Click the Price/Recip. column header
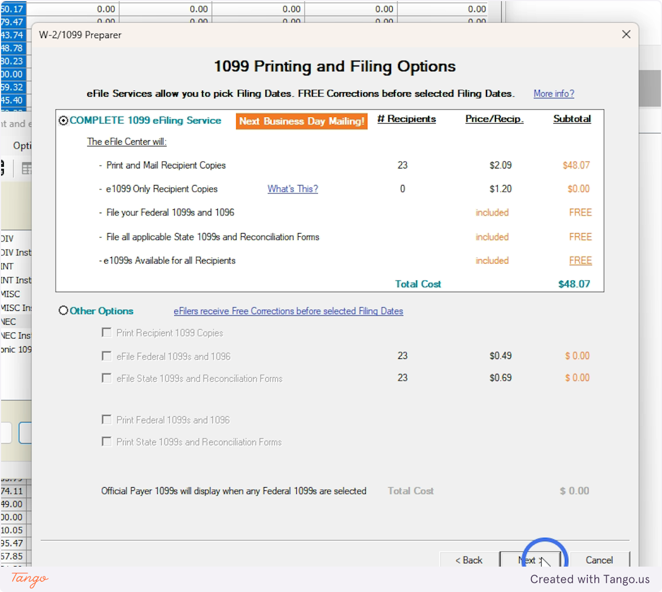This screenshot has height=592, width=662. click(494, 119)
